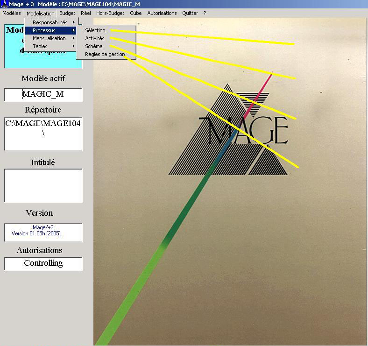The height and width of the screenshot is (346, 368).
Task: Click the Modèle actif field showing MAGIC_M
Action: 43,95
